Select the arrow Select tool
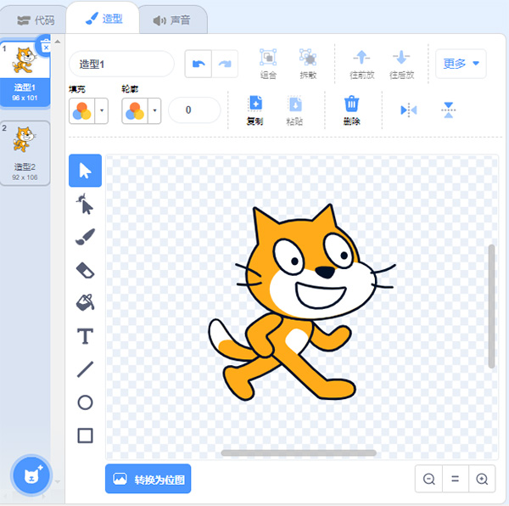The width and height of the screenshot is (509, 506). pos(85,171)
